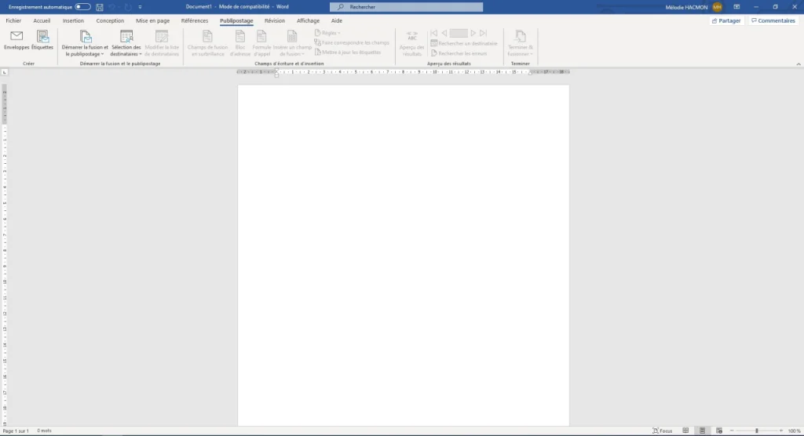804x436 pixels.
Task: Click the Partager button
Action: [x=726, y=21]
